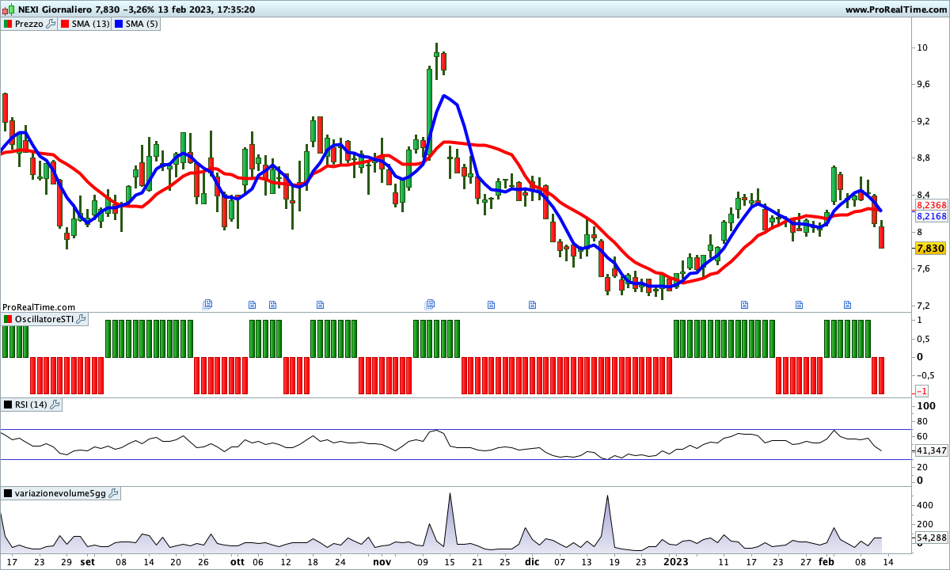Click the candlestick icon beside the NEXI title
The width and height of the screenshot is (950, 570).
(x=8, y=9)
